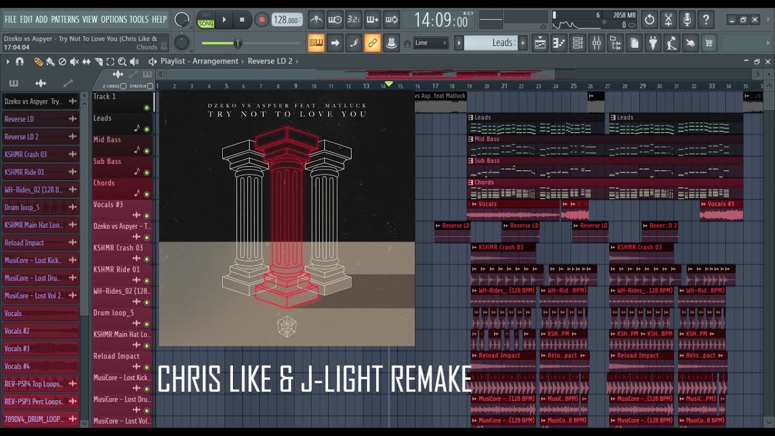This screenshot has width=775, height=436.
Task: Click the audio editor scissors icon
Action: pyautogui.click(x=668, y=20)
